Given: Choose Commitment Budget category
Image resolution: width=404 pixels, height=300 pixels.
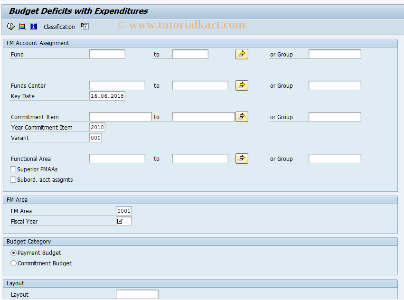Looking at the screenshot, I should [x=13, y=263].
